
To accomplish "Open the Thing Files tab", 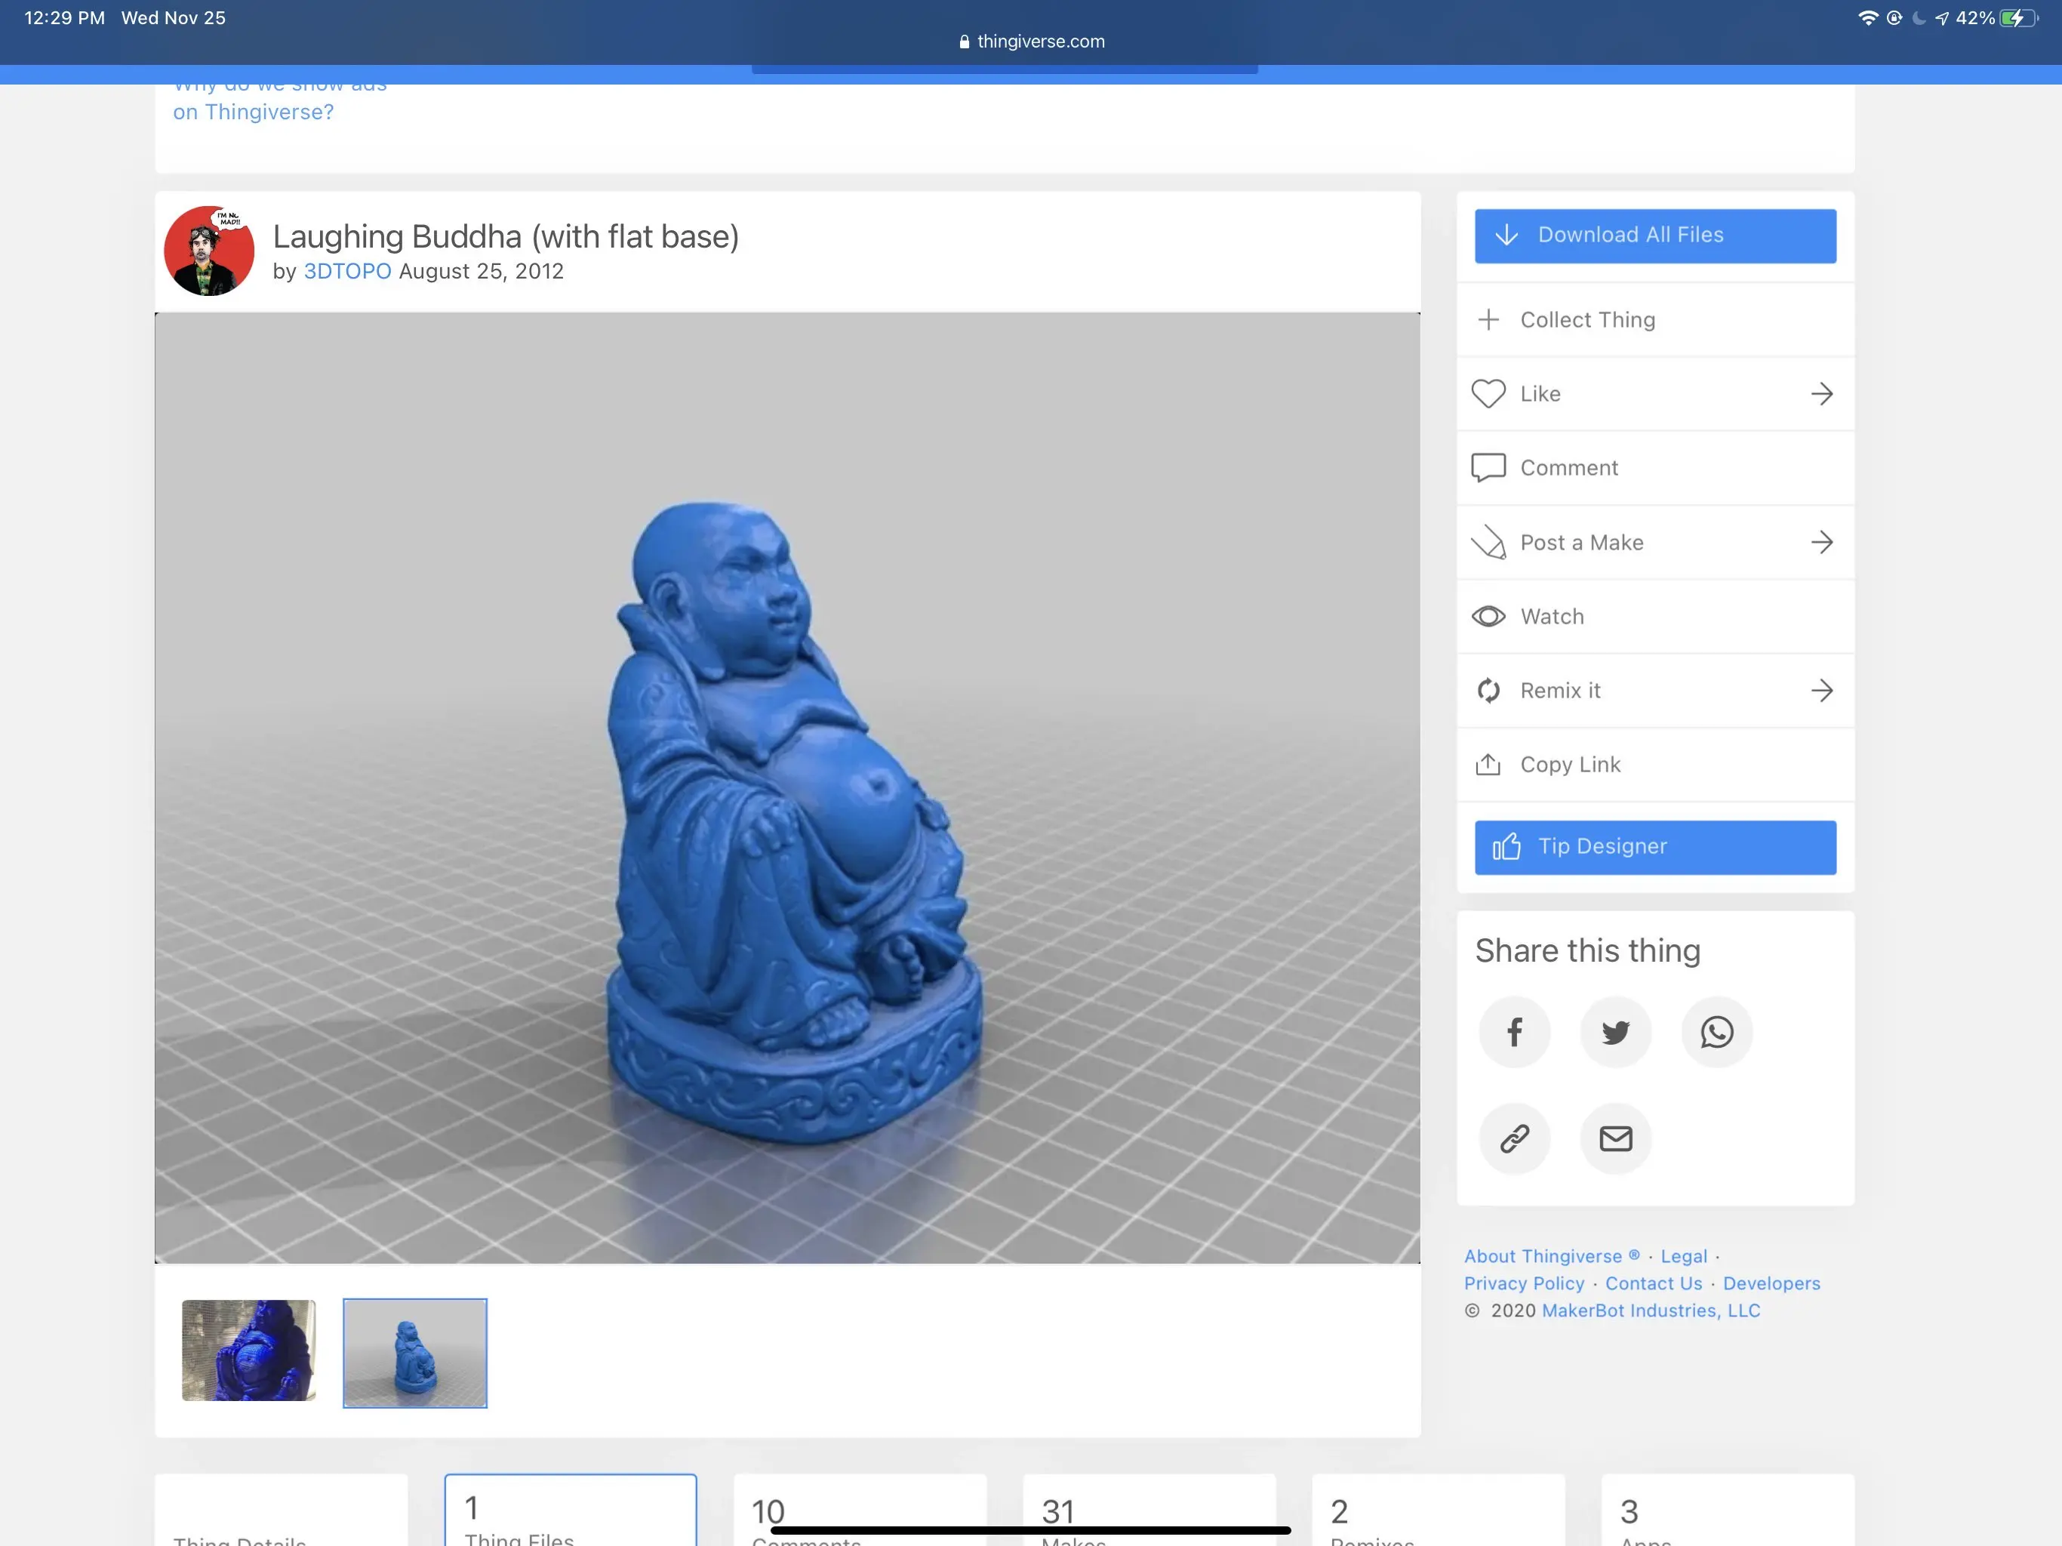I will tap(570, 1511).
